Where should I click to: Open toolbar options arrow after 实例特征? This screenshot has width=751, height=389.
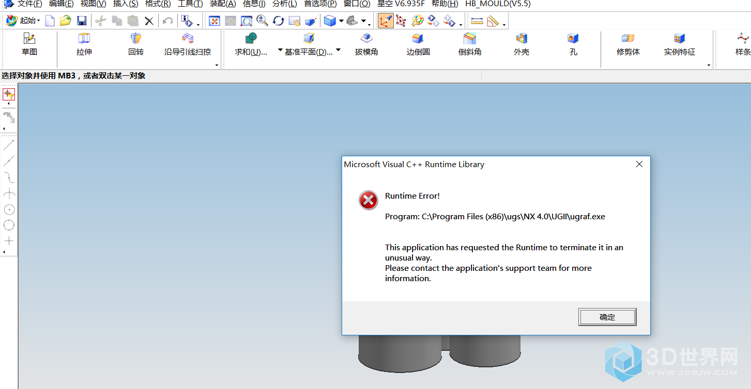pos(709,66)
